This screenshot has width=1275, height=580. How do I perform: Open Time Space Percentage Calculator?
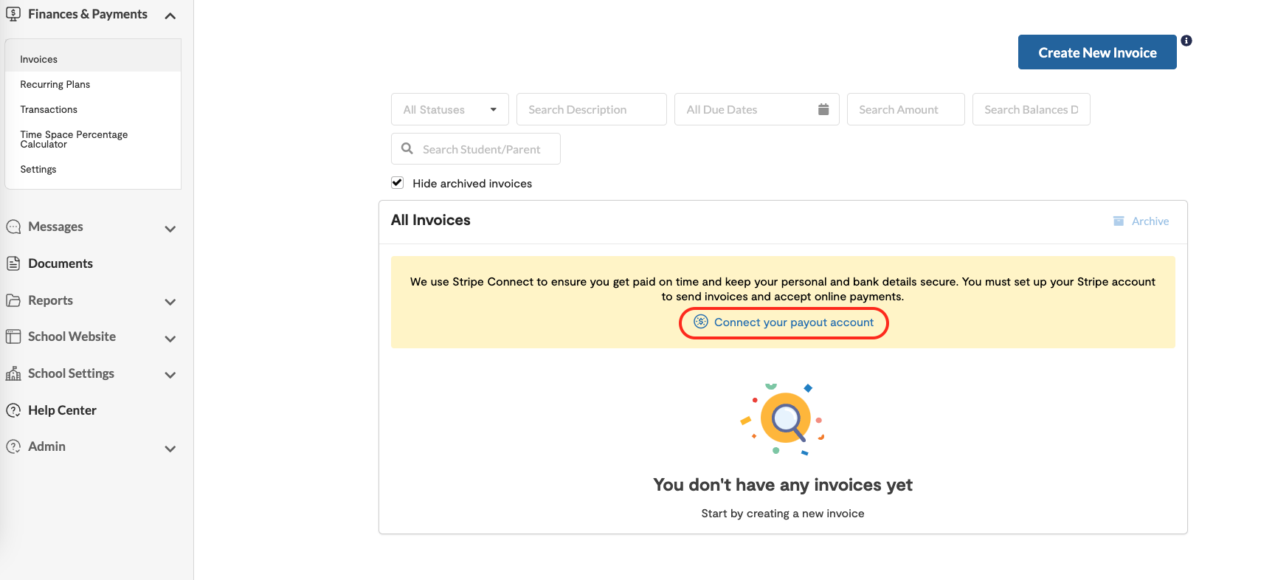(74, 139)
